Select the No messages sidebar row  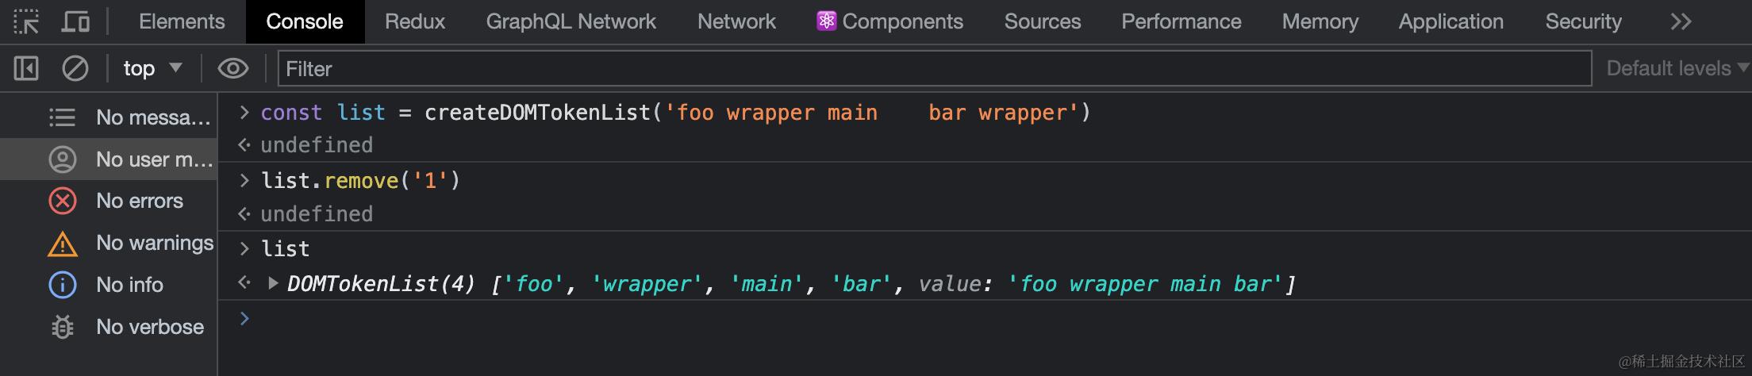pyautogui.click(x=109, y=117)
